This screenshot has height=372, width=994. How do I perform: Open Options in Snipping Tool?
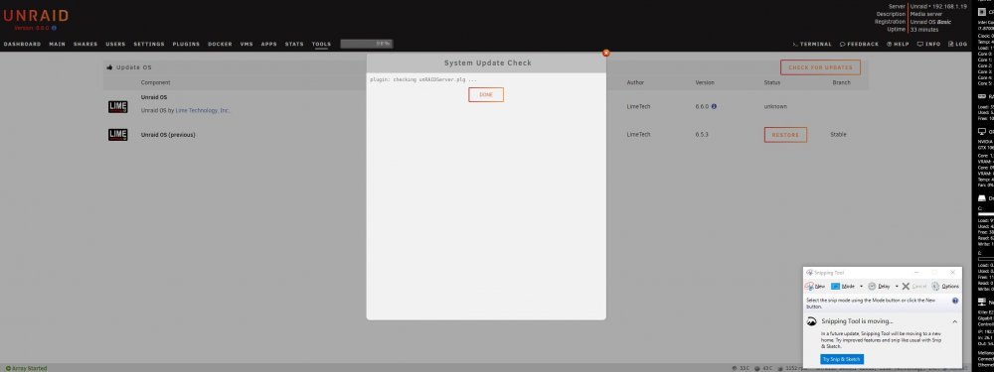(945, 286)
